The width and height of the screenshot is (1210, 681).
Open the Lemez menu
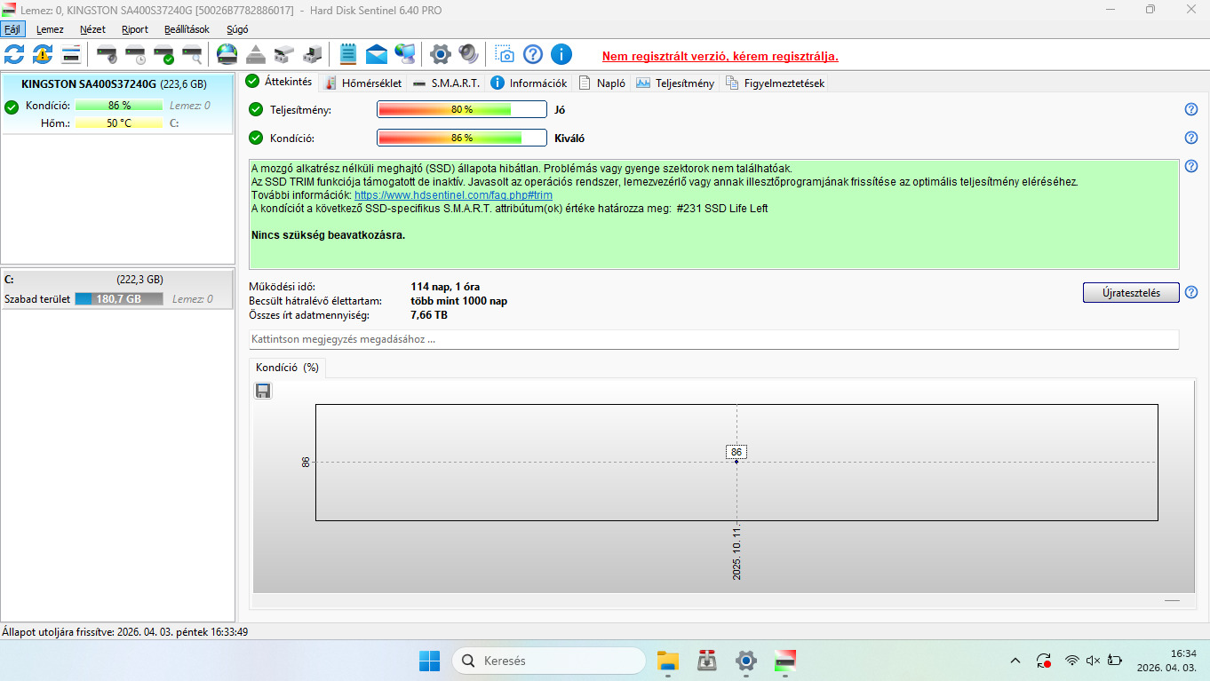(50, 29)
